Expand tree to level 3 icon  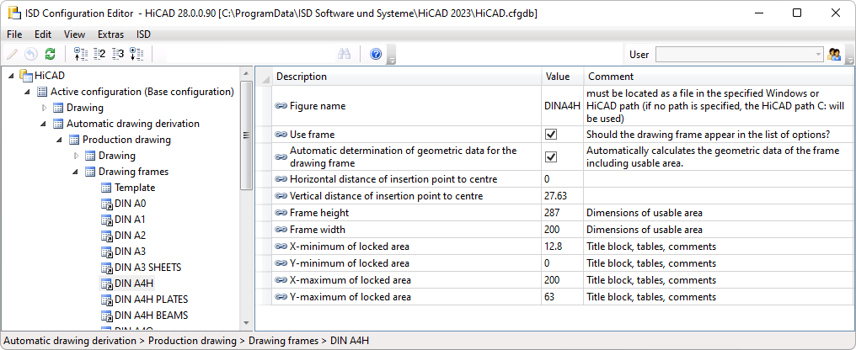pyautogui.click(x=118, y=55)
